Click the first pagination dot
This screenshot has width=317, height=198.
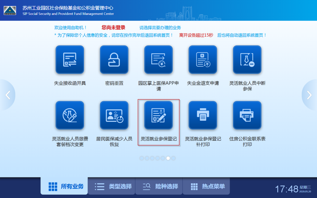(141, 158)
